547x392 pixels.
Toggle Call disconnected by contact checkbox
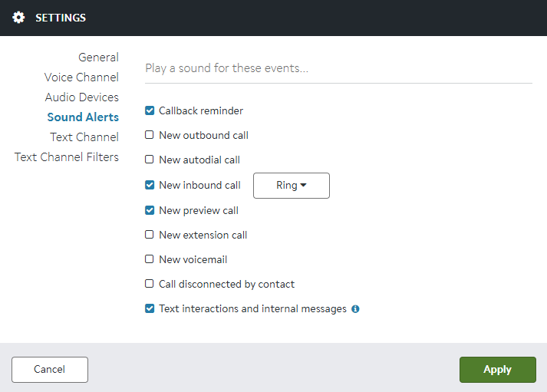150,284
